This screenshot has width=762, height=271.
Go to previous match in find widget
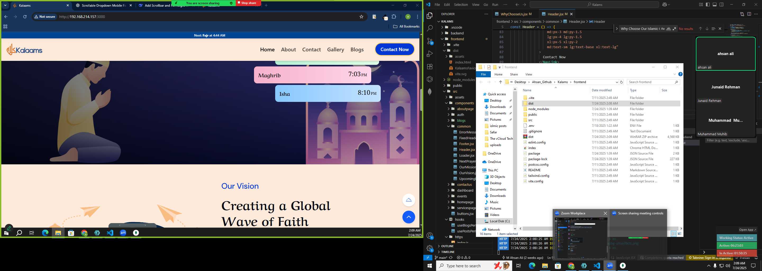tap(700, 29)
